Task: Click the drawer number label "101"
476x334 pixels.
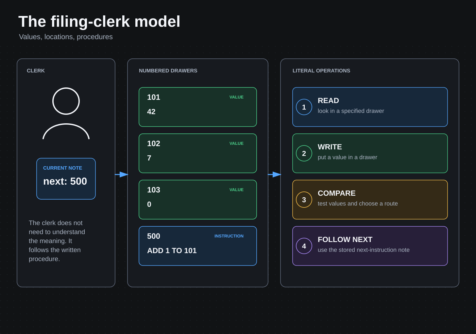Action: coord(154,97)
